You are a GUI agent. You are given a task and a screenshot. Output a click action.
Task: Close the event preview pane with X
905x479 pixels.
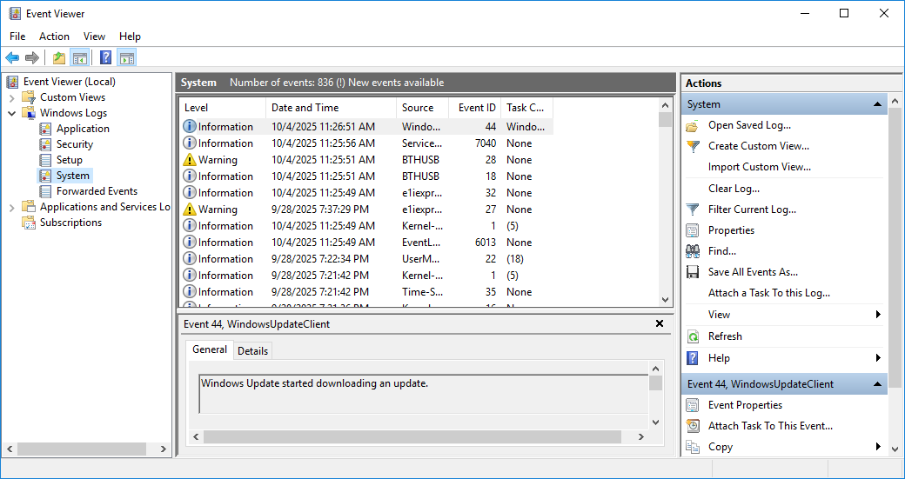coord(660,323)
